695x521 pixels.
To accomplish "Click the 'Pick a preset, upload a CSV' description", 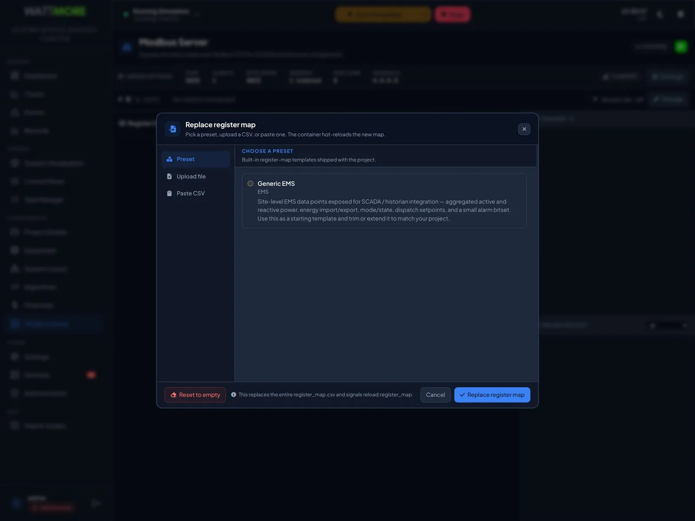I will pos(285,135).
